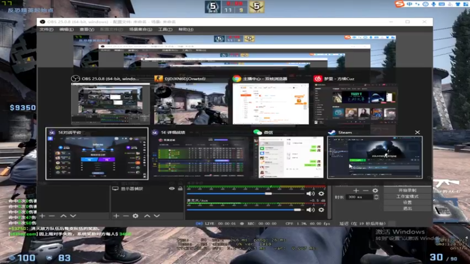Move the source up in the list

pos(147,216)
